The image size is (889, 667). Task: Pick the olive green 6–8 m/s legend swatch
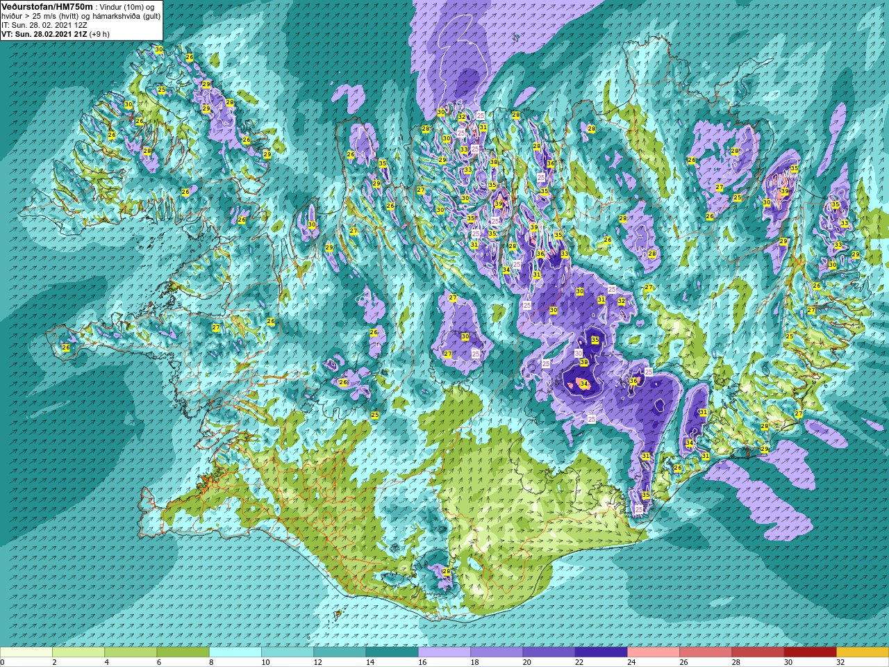tap(183, 652)
